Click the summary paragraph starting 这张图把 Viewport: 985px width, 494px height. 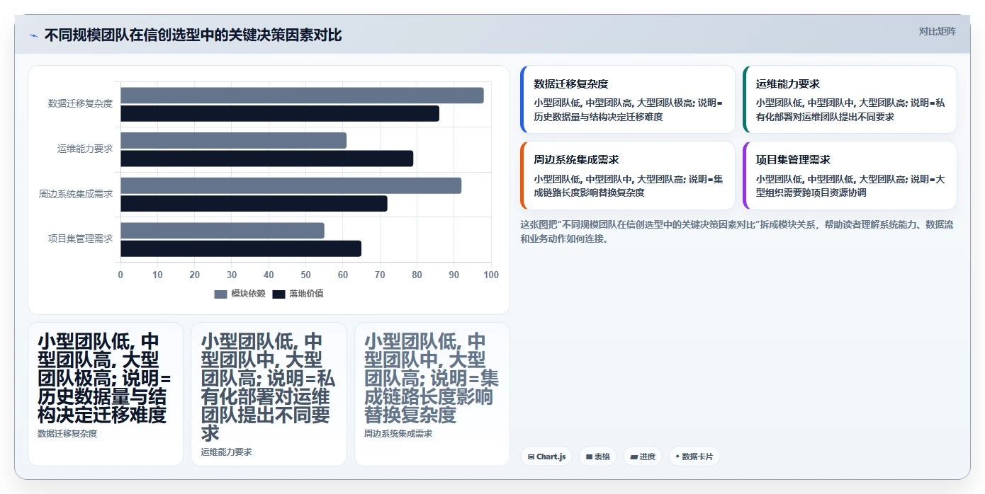(738, 231)
